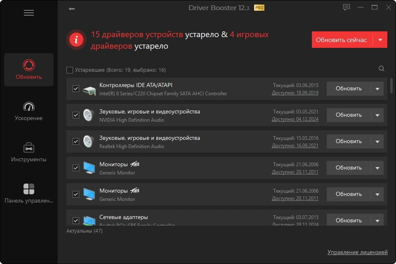Expand update options for Сетевые адаптеры
Image resolution: width=396 pixels, height=264 pixels.
point(377,220)
